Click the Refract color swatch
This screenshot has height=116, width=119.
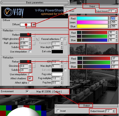tap(26, 62)
